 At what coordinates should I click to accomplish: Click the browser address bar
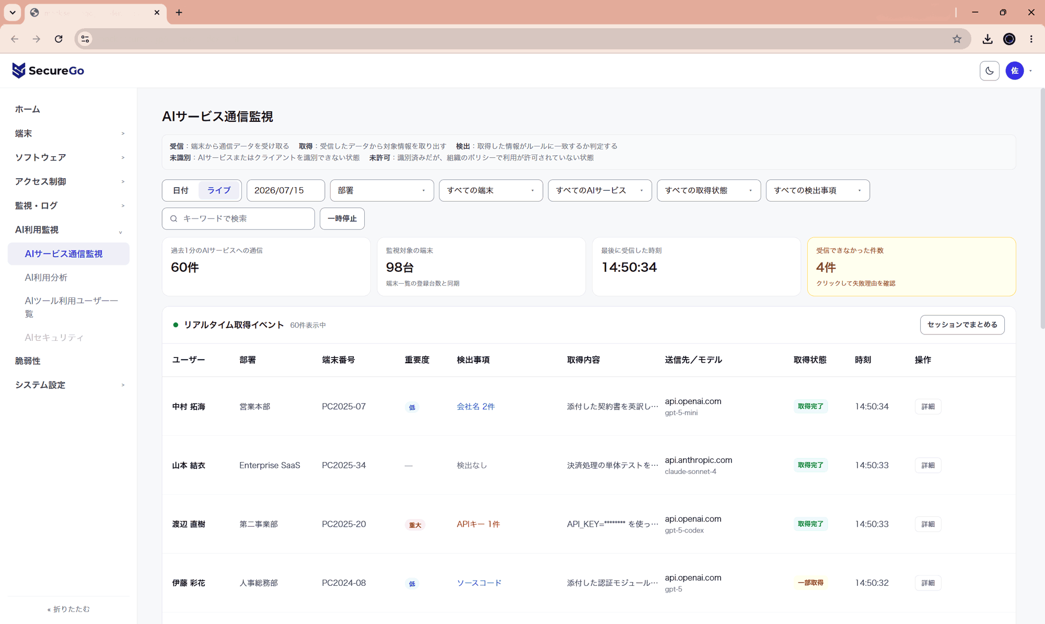tap(522, 39)
